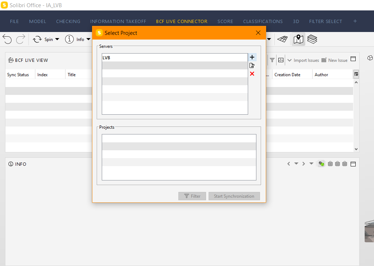Screen dimensions: 374x266
Task: Open INFO back history dropdown
Action: point(296,164)
